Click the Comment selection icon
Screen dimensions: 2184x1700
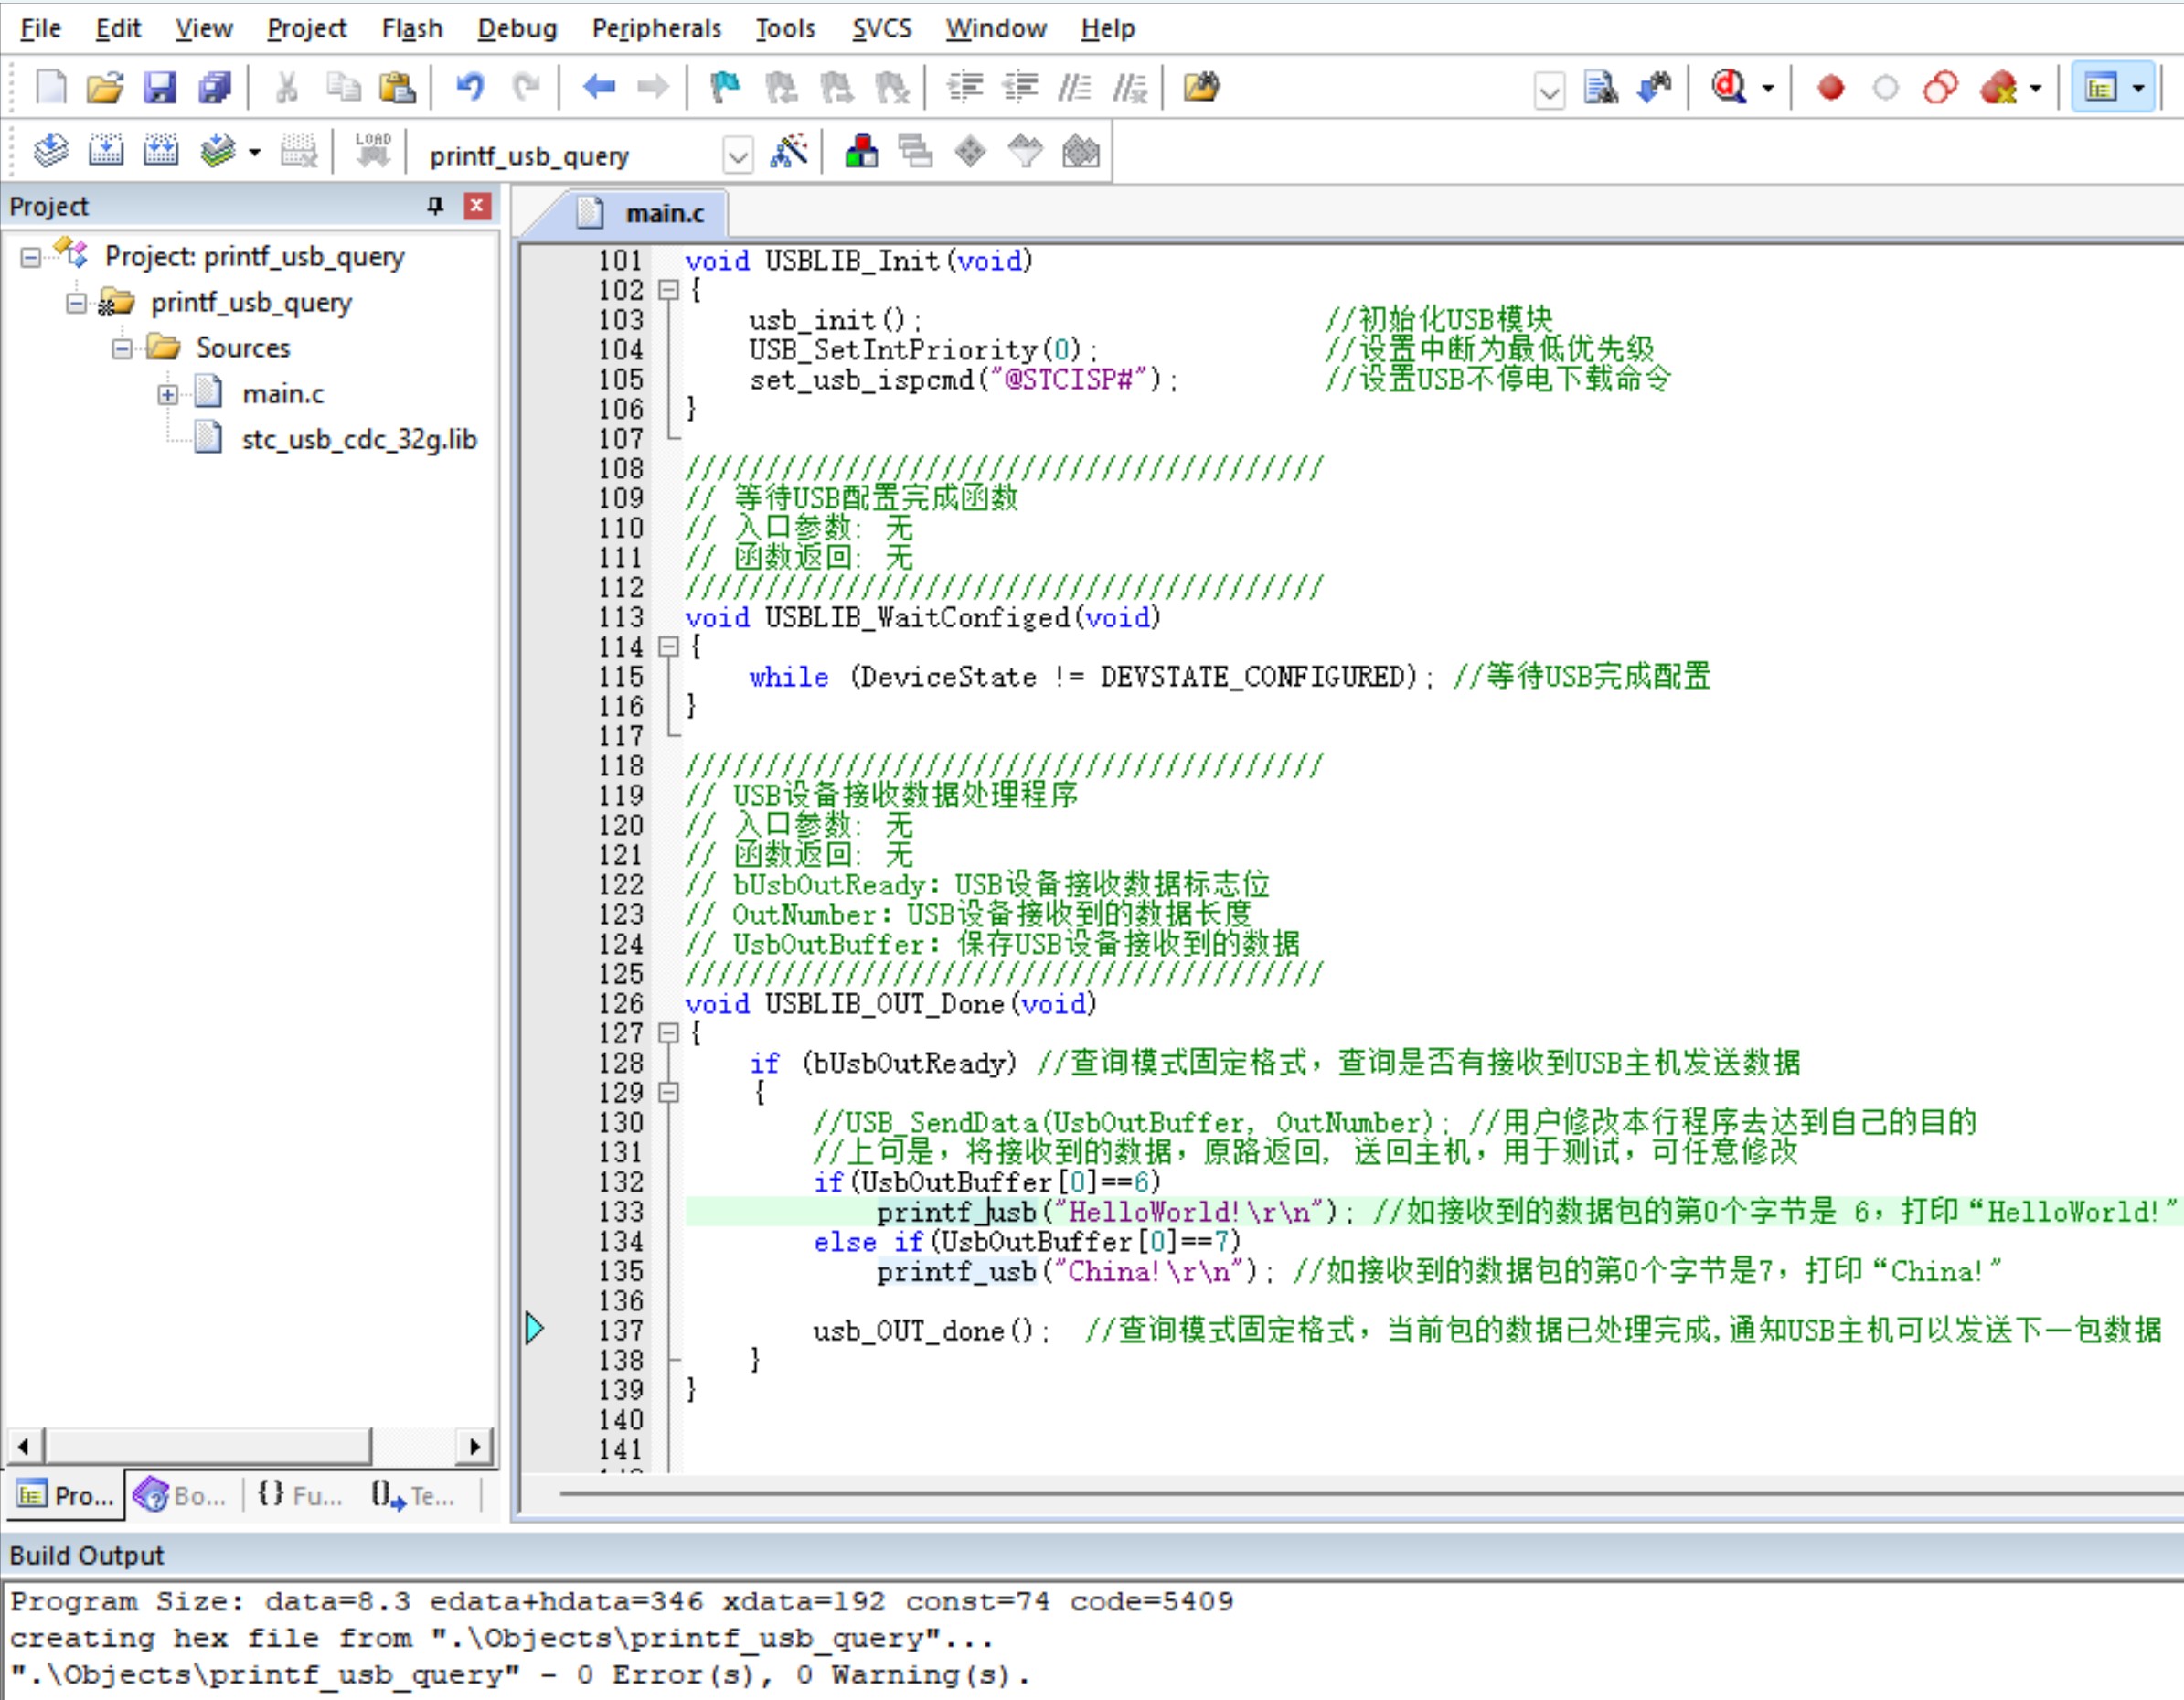click(x=1075, y=88)
